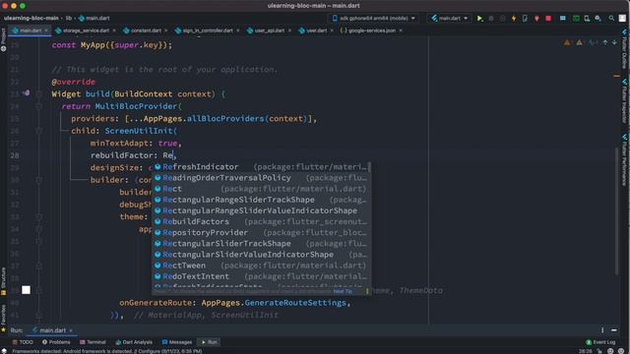The width and height of the screenshot is (630, 354).
Task: Switch to the user.dart editor tab
Action: coord(316,30)
